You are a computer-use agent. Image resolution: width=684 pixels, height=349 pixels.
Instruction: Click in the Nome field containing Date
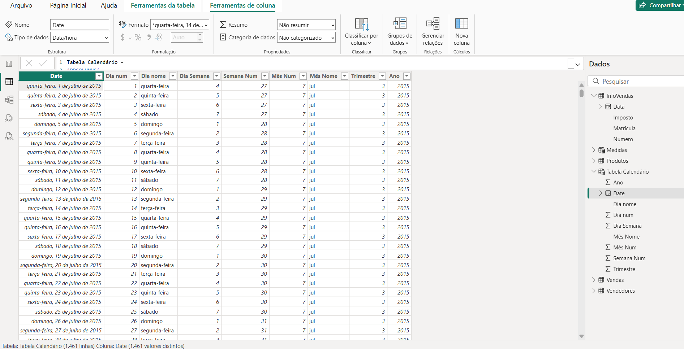(79, 25)
